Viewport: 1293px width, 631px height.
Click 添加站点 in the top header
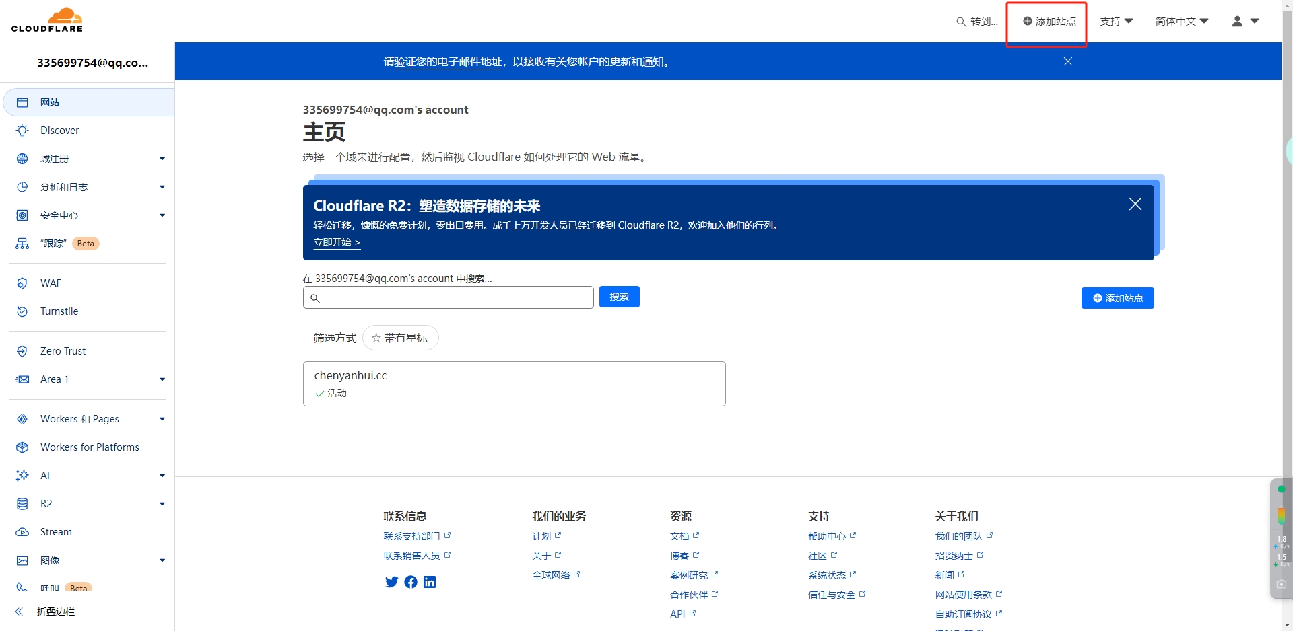point(1049,22)
